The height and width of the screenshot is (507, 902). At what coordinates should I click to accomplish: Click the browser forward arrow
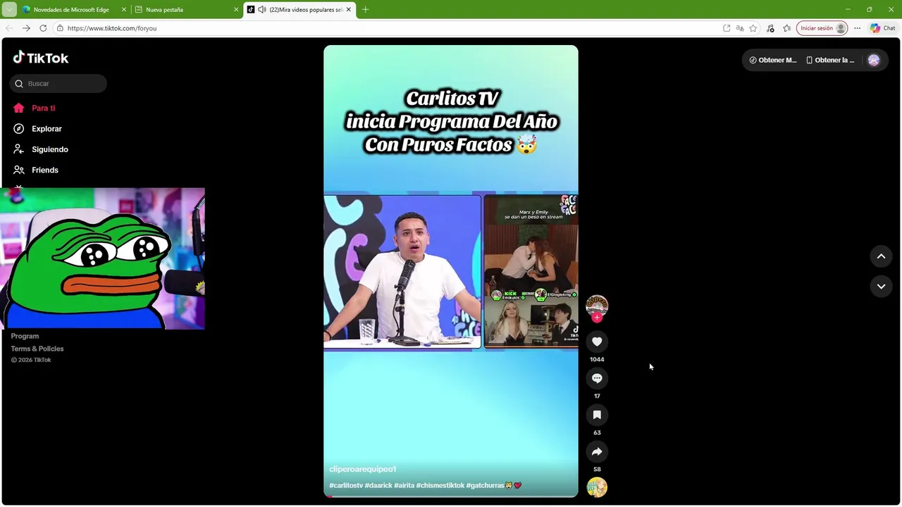[x=26, y=28]
